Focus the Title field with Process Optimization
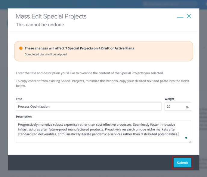Screen dimensions: 207x177 click(x=89, y=106)
